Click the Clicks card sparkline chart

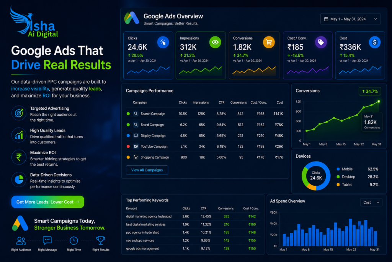pyautogui.click(x=149, y=71)
